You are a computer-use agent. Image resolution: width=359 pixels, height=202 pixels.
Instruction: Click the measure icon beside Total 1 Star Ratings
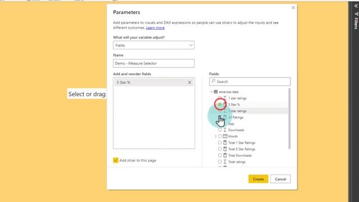pos(225,143)
